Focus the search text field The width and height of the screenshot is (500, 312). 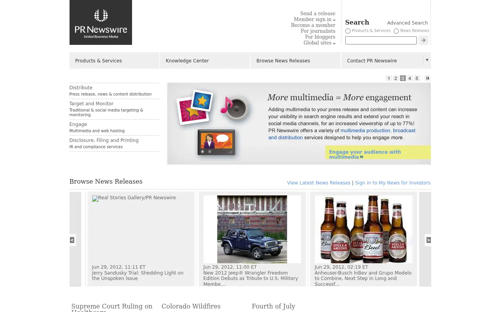click(381, 40)
